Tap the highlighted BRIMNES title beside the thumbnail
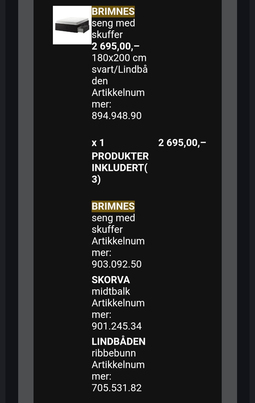This screenshot has width=255, height=403. tap(113, 11)
